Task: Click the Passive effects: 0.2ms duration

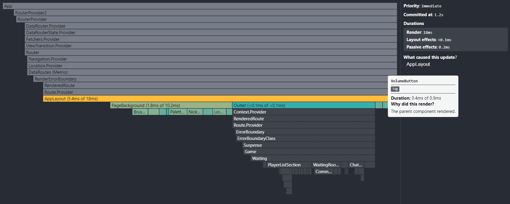Action: [x=428, y=47]
